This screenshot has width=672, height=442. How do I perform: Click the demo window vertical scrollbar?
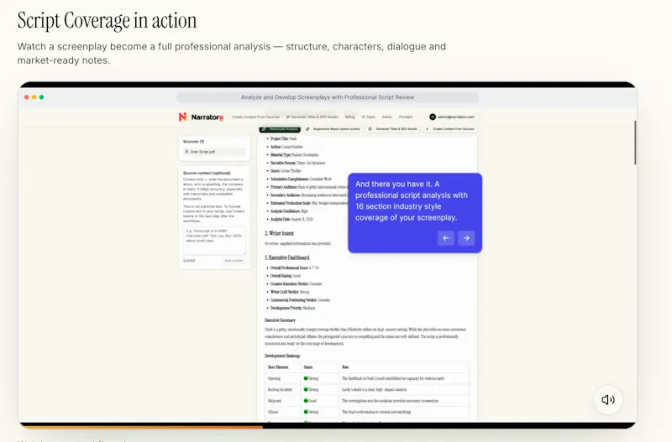[x=635, y=143]
